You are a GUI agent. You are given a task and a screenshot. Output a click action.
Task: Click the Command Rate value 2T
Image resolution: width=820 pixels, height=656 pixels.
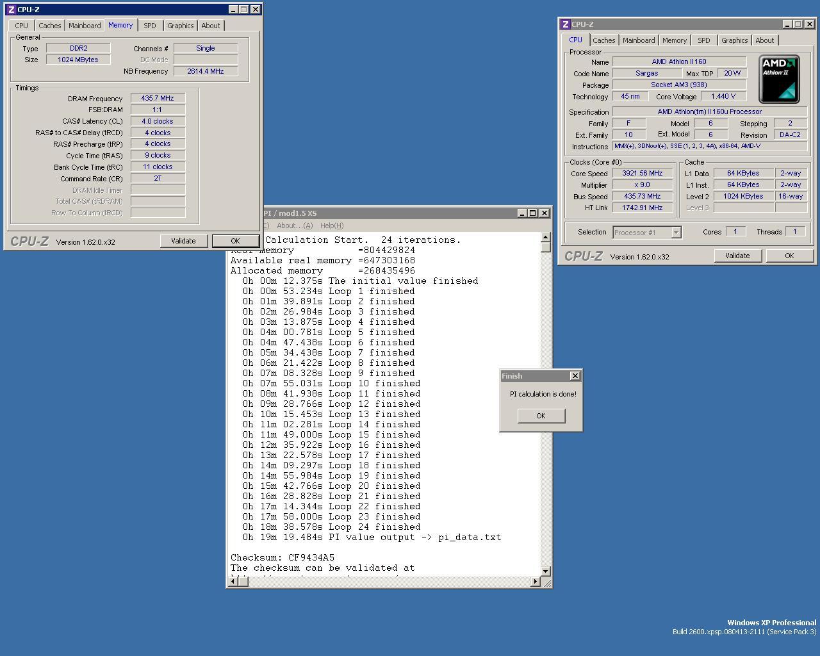click(158, 178)
